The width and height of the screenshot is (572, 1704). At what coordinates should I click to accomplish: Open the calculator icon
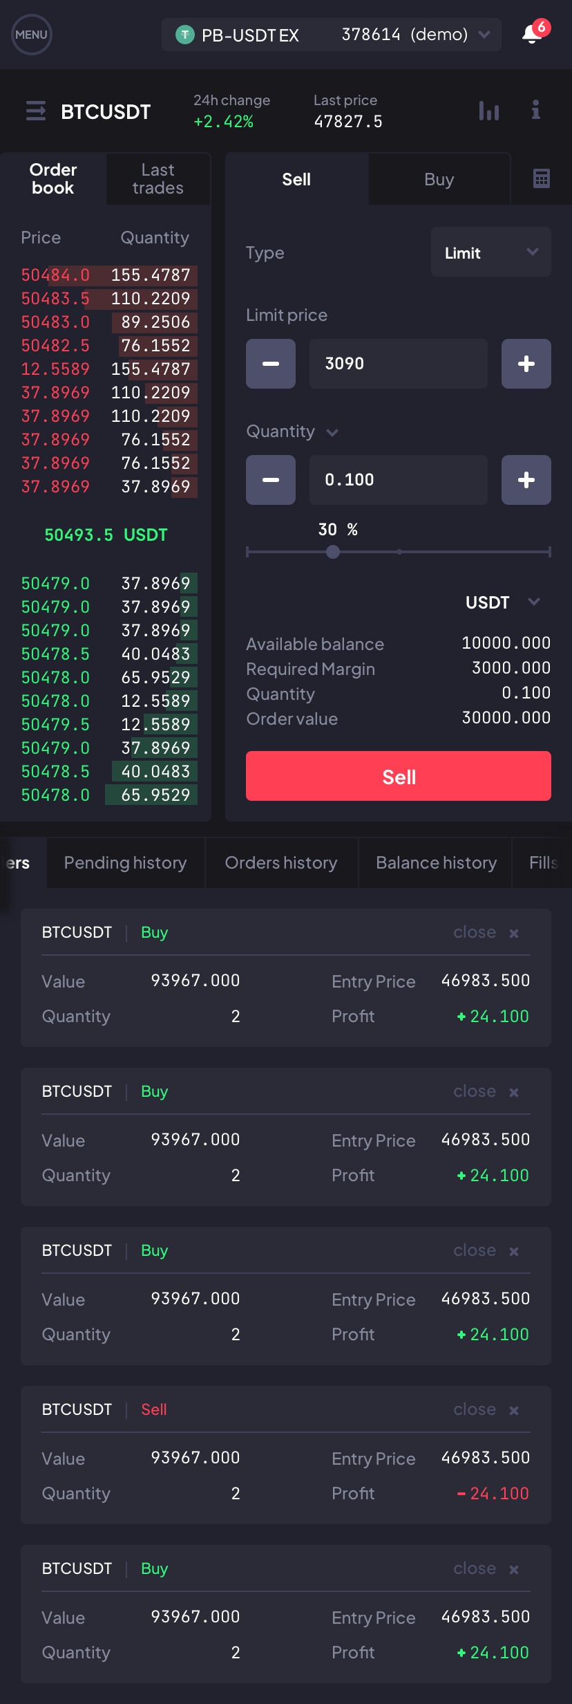[x=542, y=178]
